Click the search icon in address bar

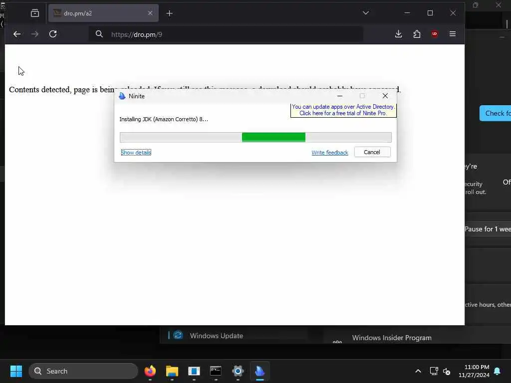click(x=99, y=34)
